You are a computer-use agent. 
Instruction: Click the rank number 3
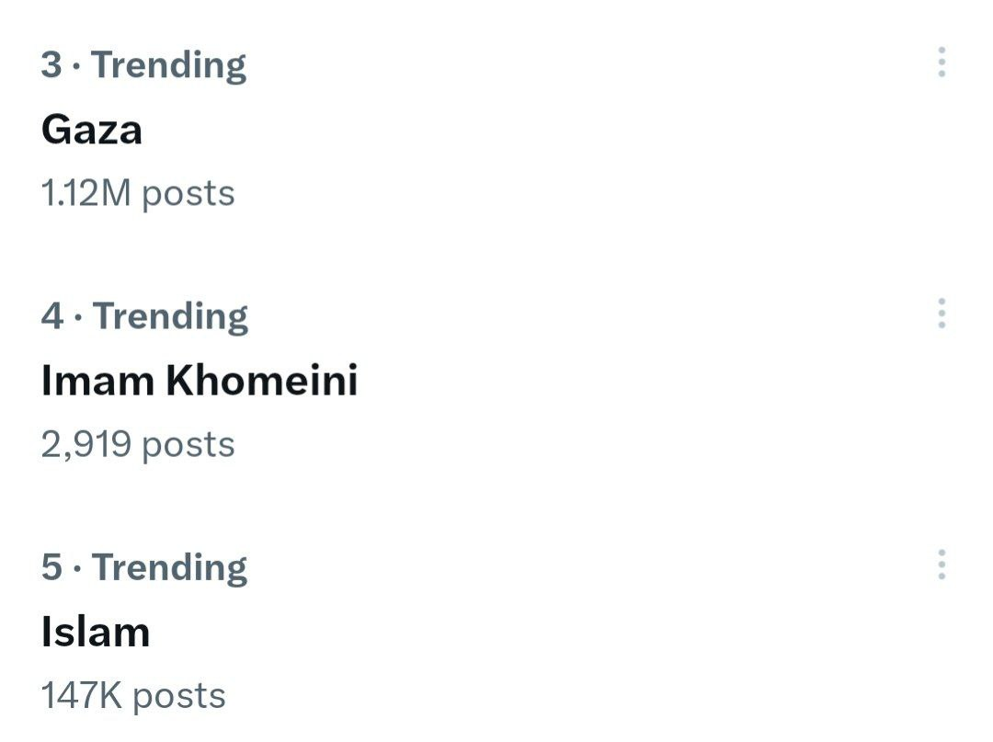51,64
